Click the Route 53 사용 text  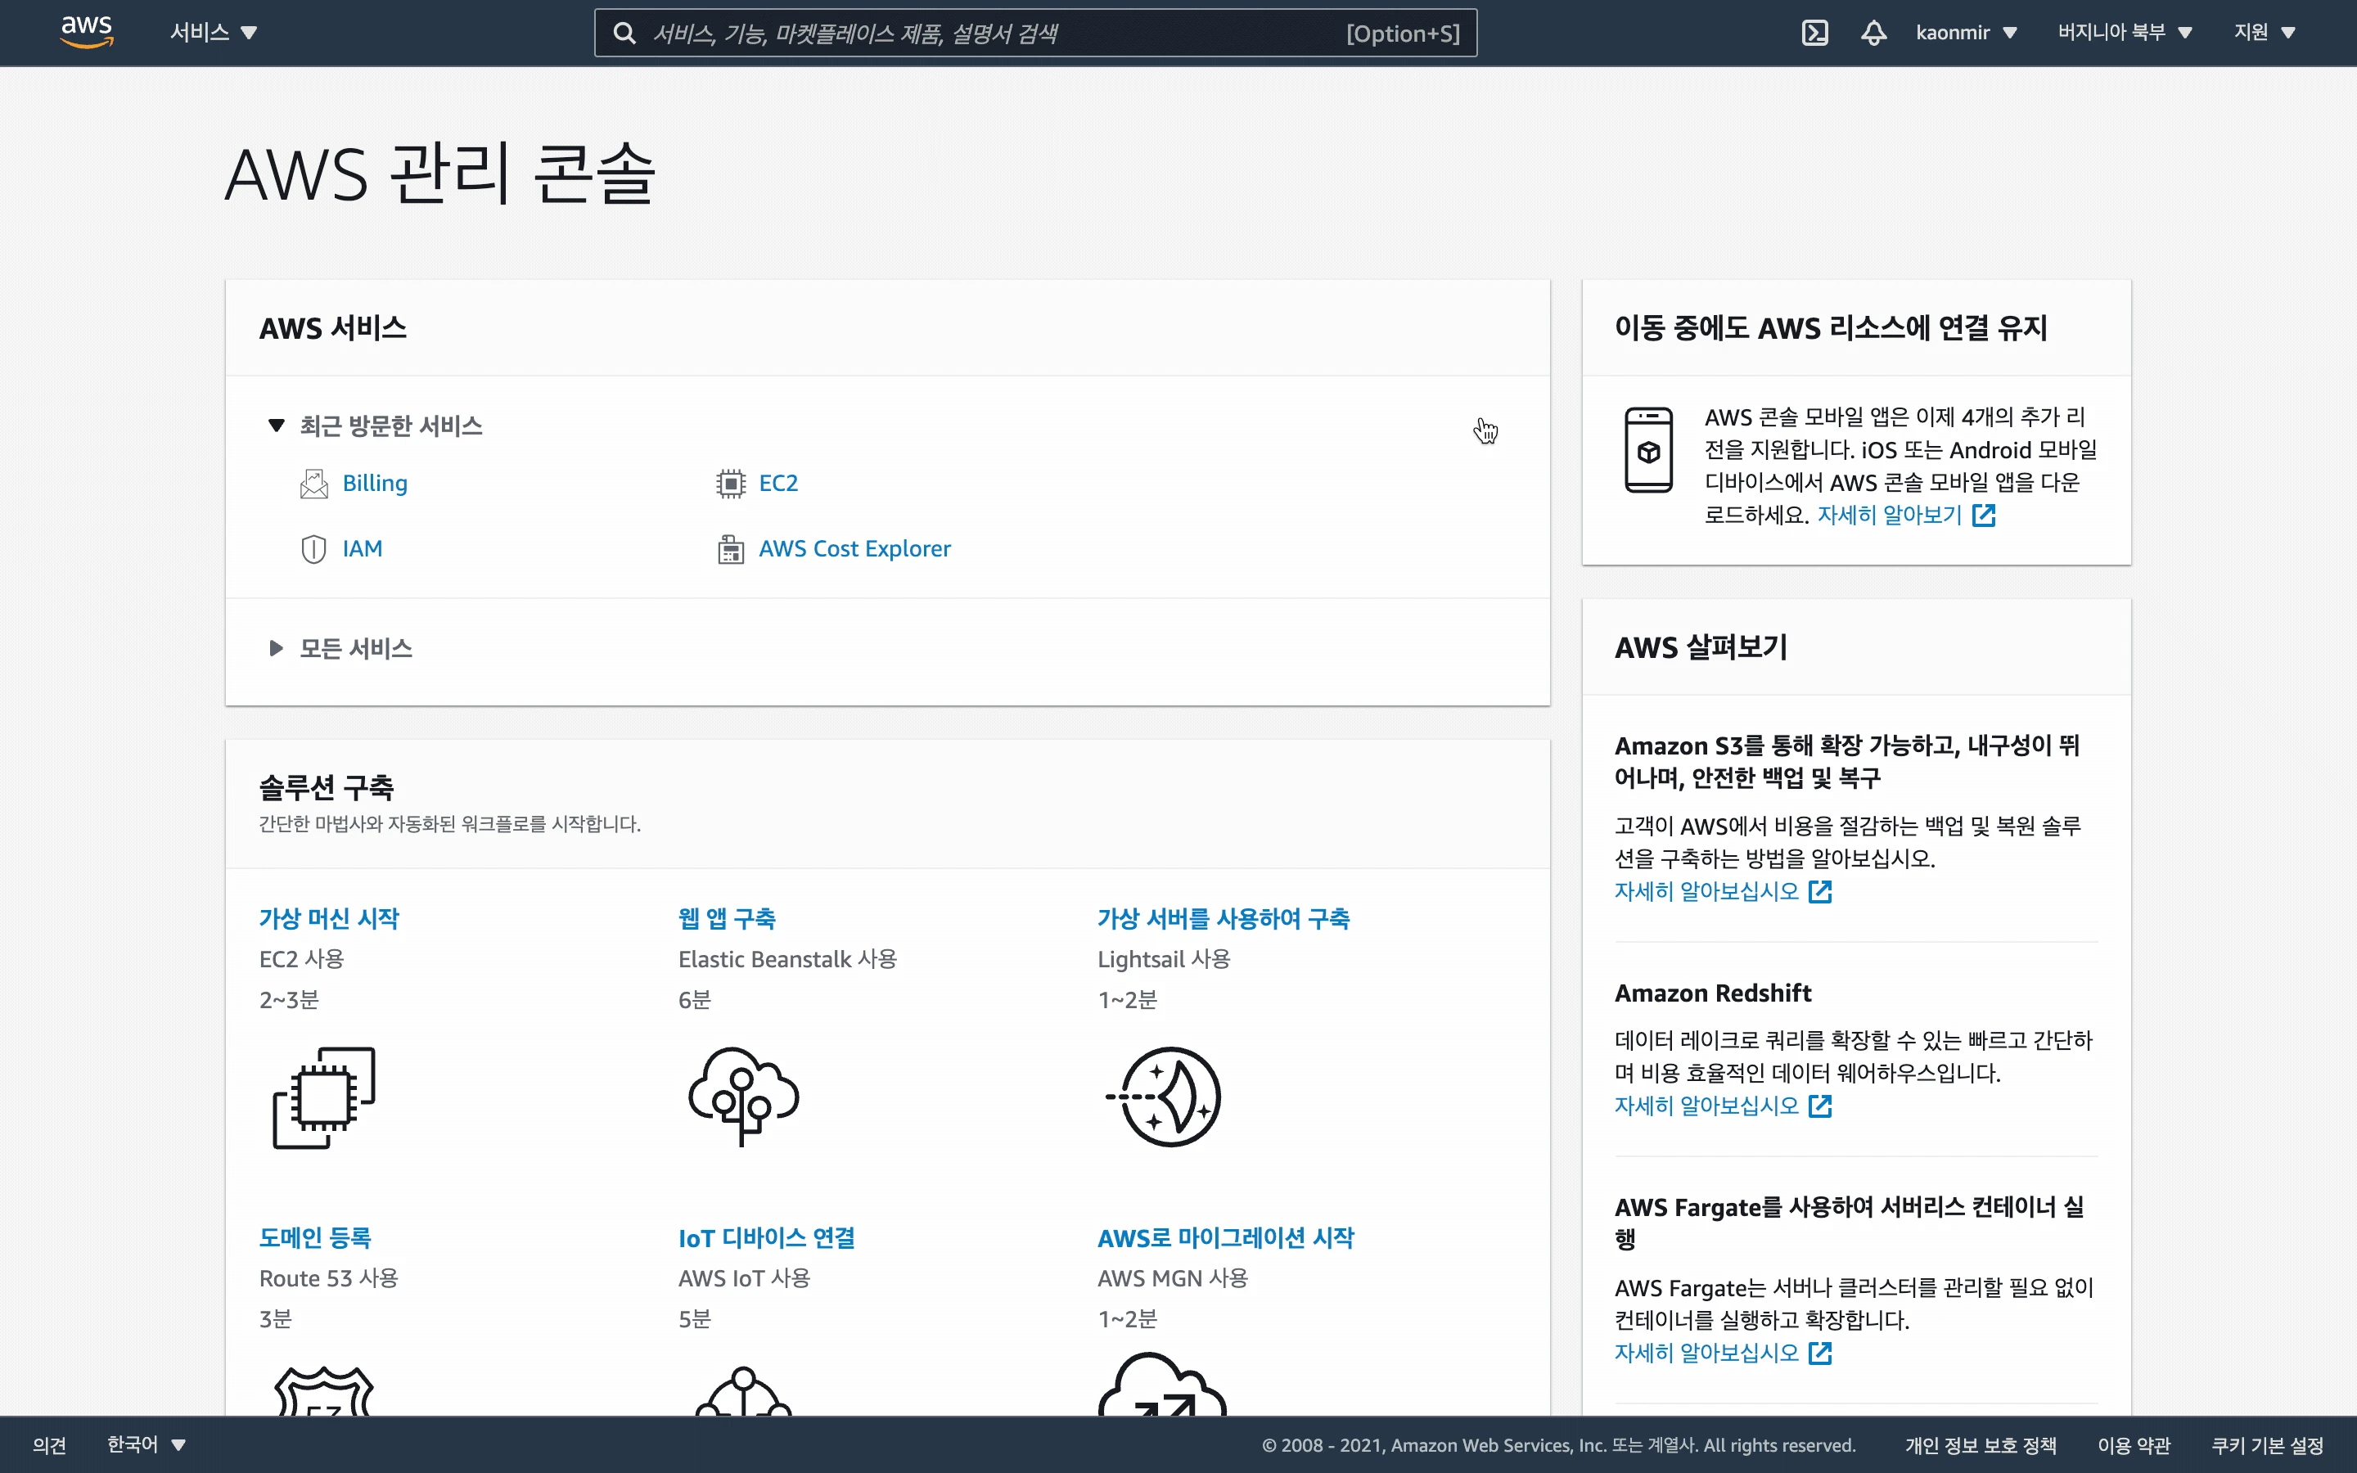328,1278
